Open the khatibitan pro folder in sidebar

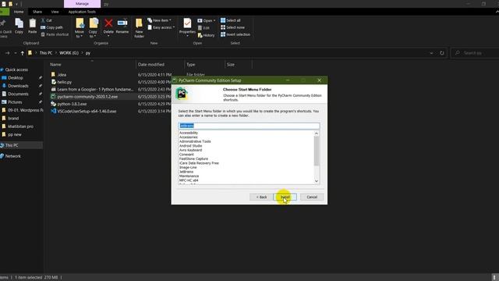21,126
